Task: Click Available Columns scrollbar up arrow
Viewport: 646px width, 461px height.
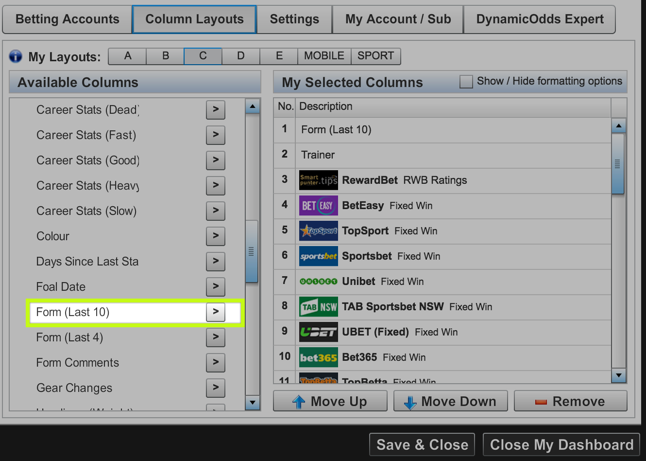Action: pyautogui.click(x=252, y=106)
